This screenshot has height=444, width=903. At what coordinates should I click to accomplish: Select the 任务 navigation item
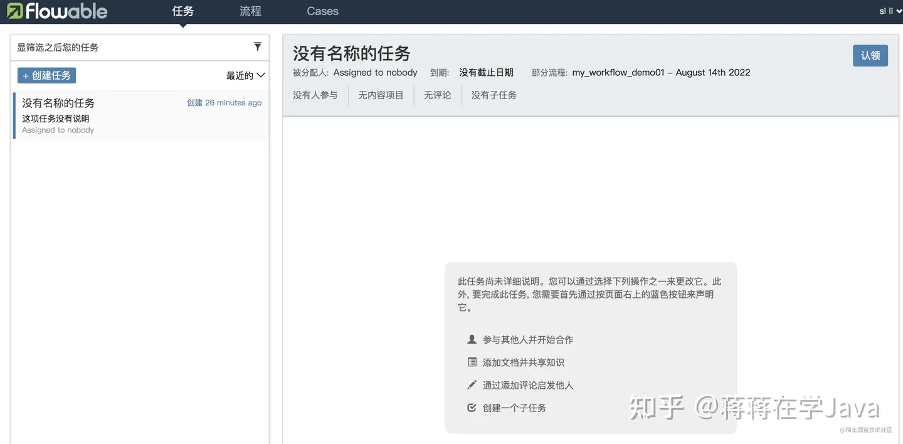coord(182,11)
